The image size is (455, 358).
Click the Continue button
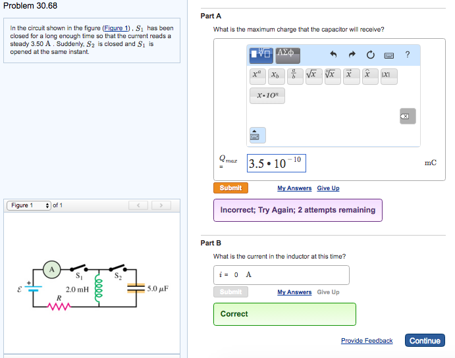pyautogui.click(x=425, y=340)
